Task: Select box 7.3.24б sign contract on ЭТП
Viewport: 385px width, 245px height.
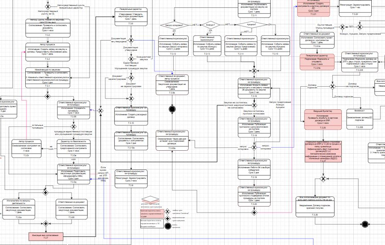Action: (360, 62)
